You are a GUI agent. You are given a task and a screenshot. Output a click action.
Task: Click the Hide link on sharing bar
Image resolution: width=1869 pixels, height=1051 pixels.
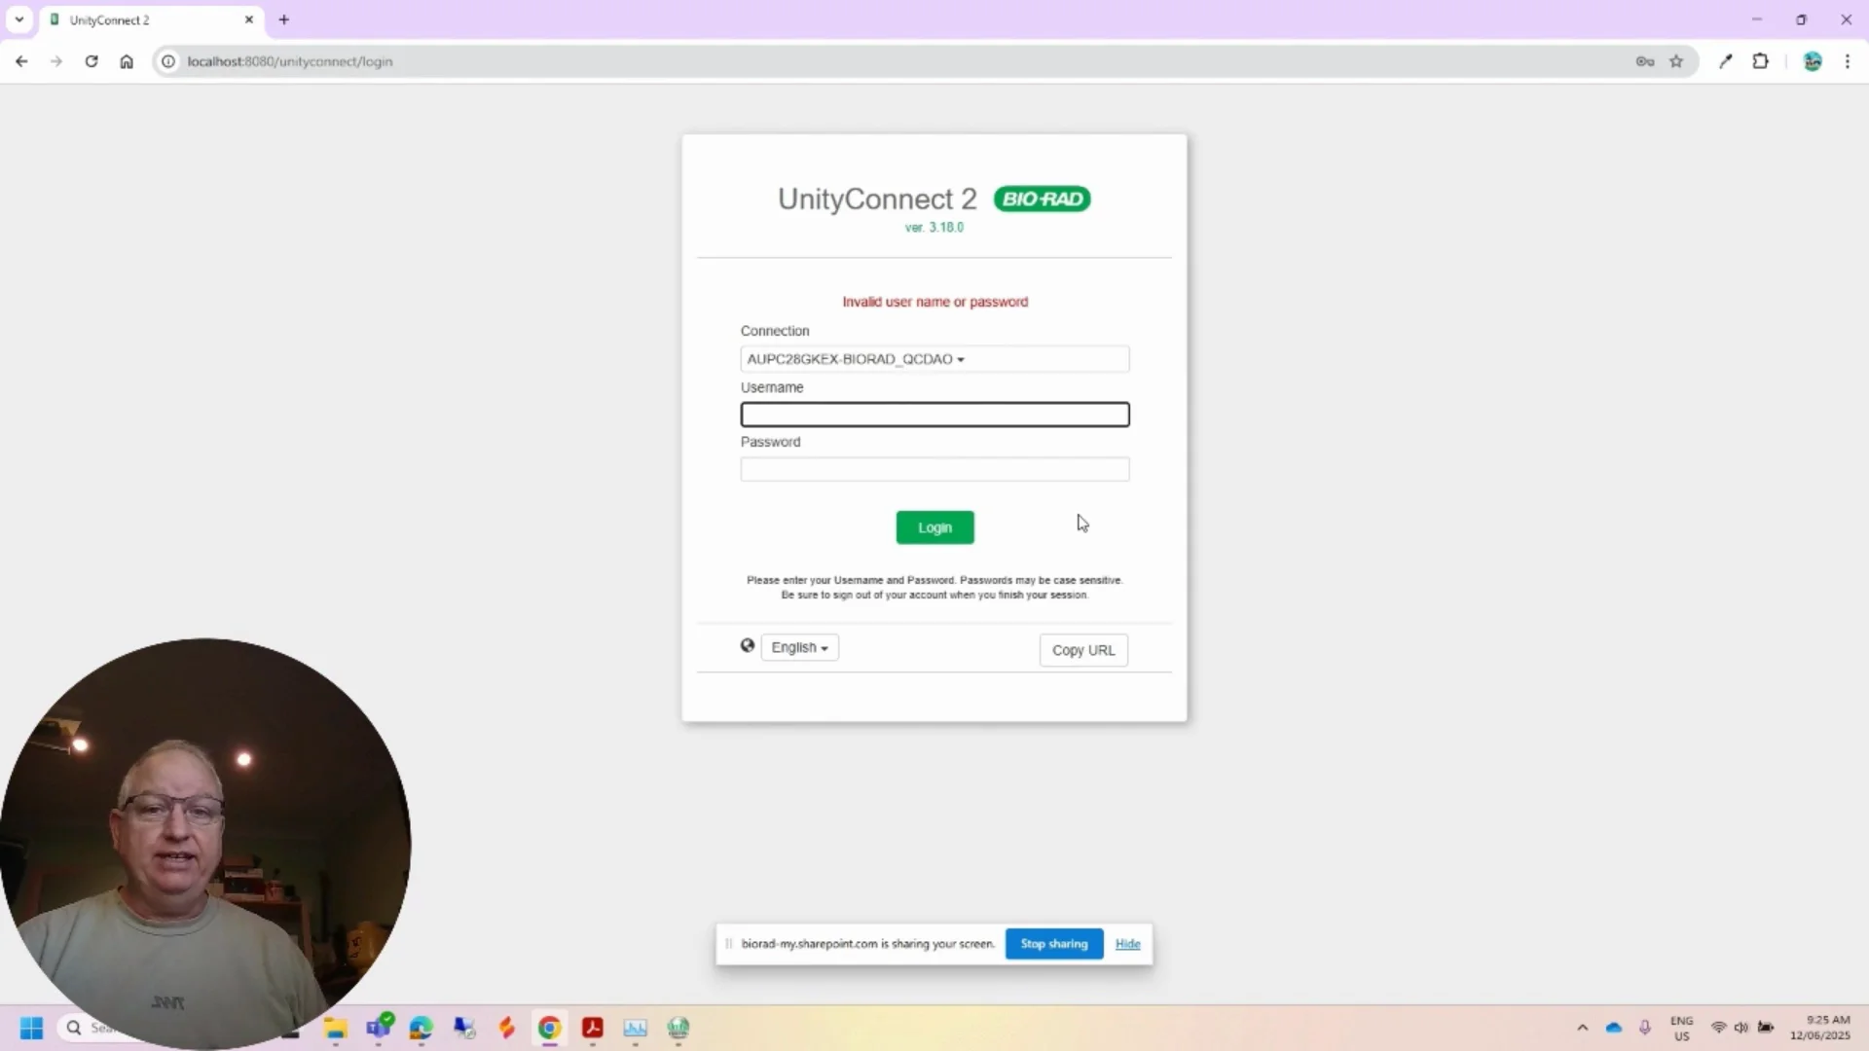[1127, 944]
